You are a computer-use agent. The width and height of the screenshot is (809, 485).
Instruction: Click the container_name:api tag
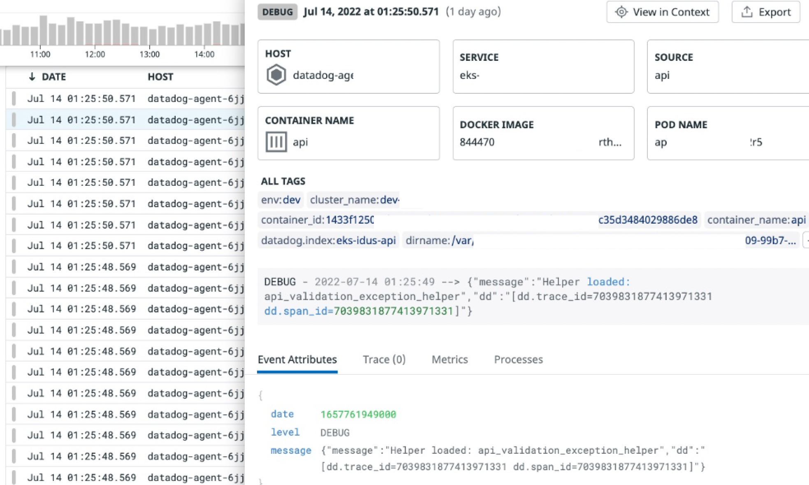pos(756,220)
